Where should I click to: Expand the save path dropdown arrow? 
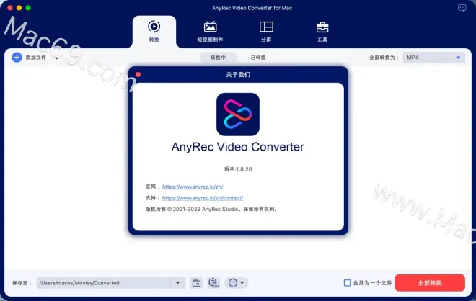coord(178,283)
